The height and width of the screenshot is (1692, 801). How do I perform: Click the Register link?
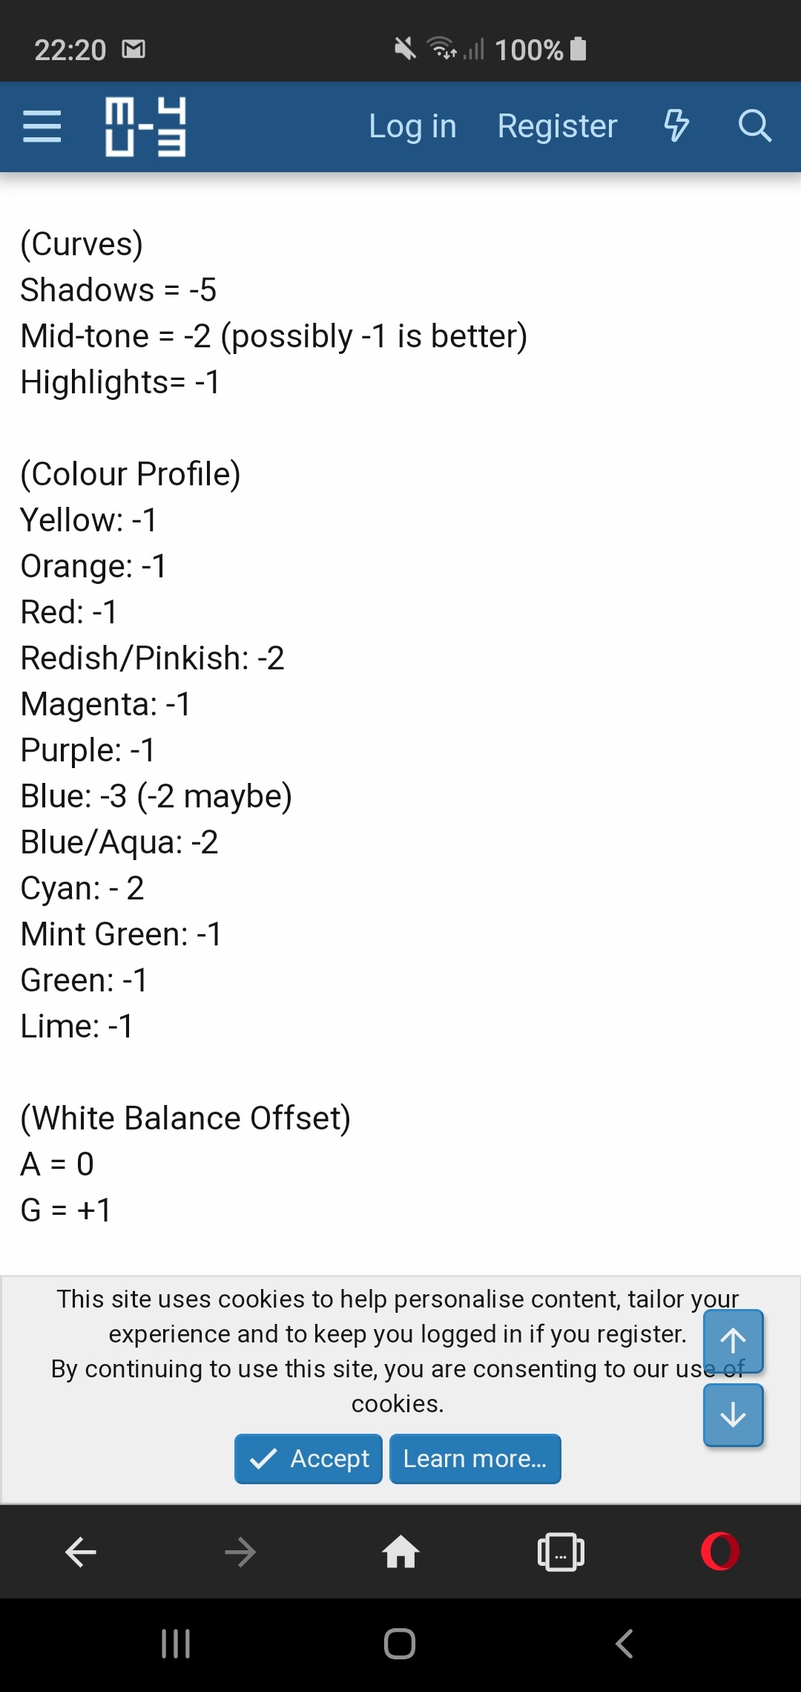[557, 126]
